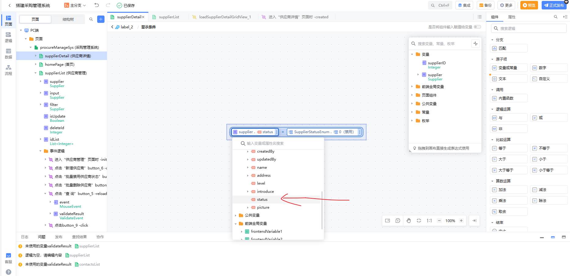The width and height of the screenshot is (570, 276).
Task: Zoom in with plus button
Action: click(461, 221)
